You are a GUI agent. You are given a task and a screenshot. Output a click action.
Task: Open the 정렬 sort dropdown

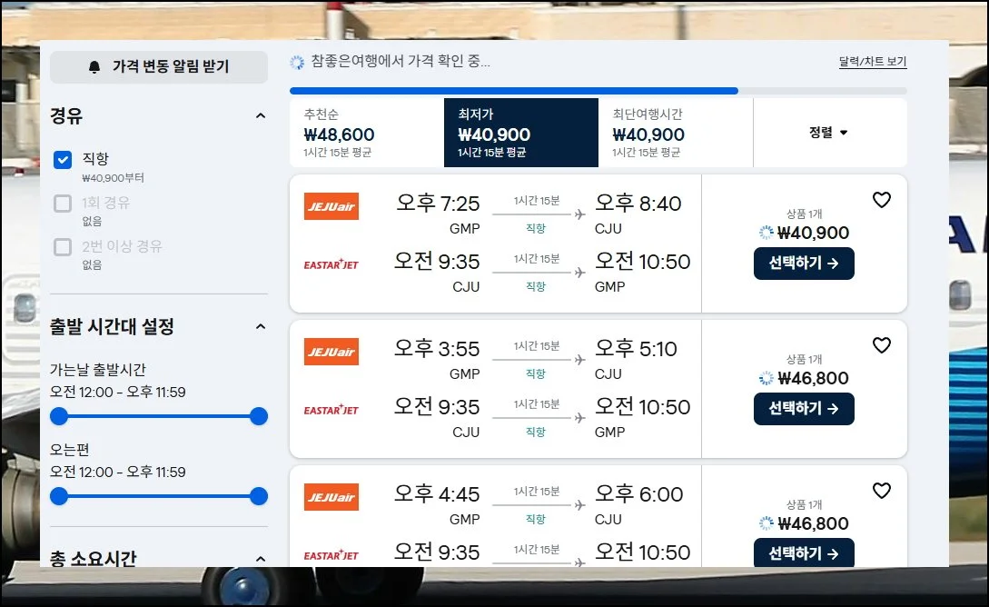tap(829, 133)
